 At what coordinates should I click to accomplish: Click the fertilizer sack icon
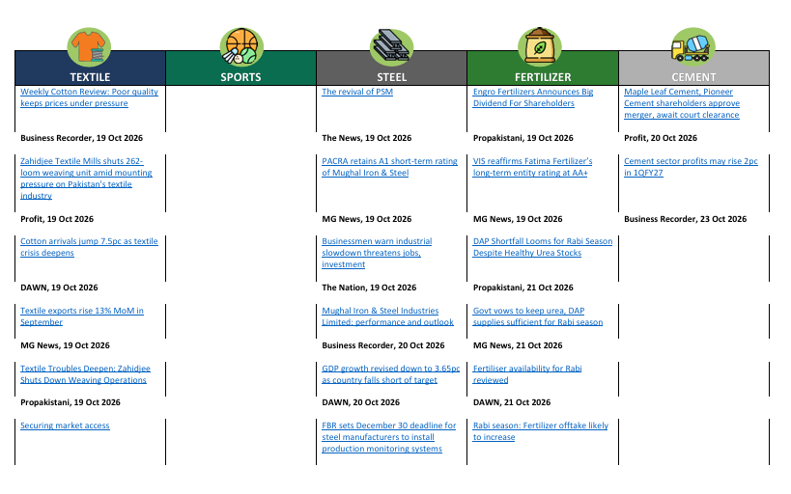pyautogui.click(x=539, y=47)
